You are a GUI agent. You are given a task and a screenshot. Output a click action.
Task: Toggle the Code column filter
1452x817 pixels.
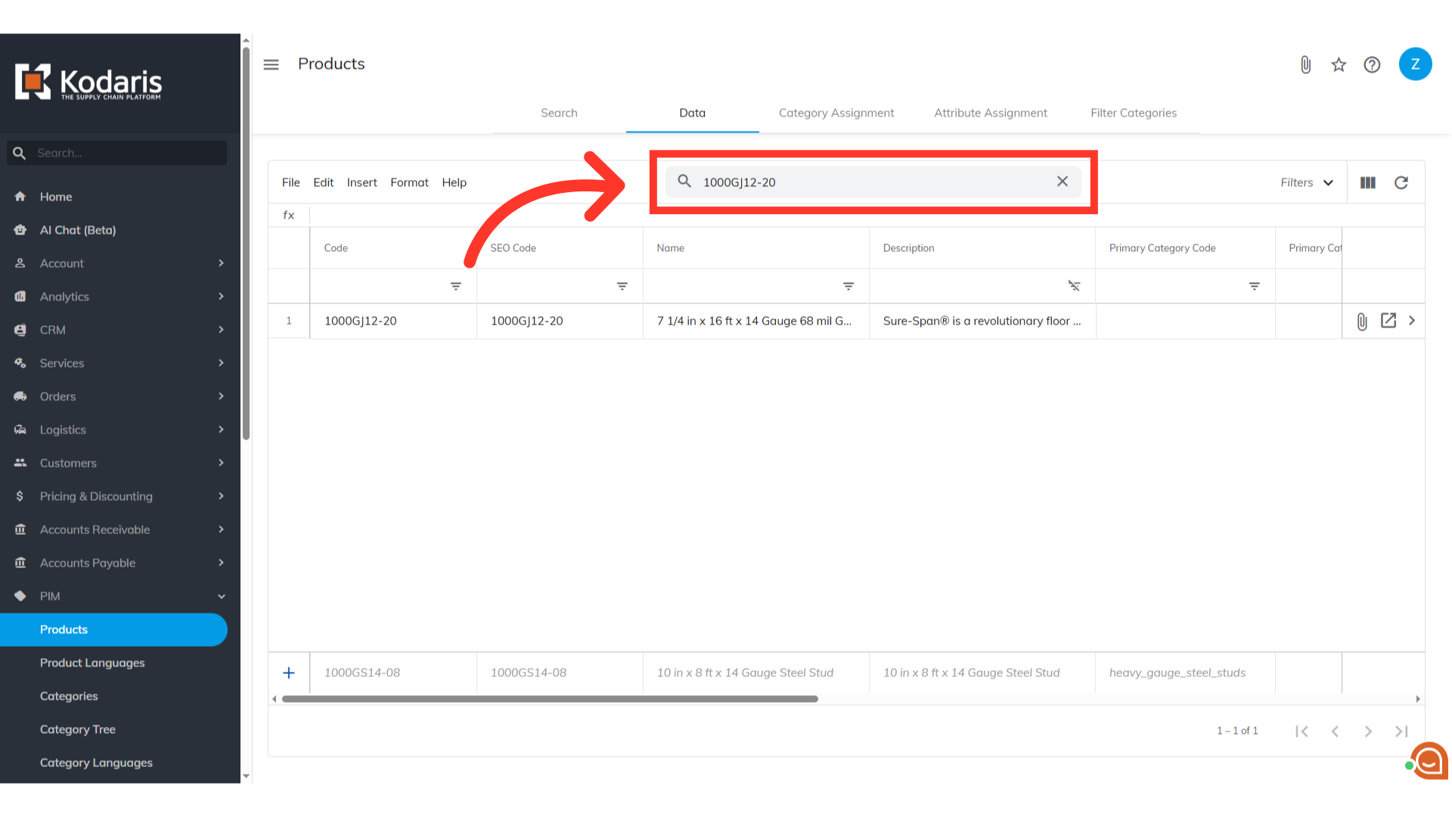[x=455, y=286]
